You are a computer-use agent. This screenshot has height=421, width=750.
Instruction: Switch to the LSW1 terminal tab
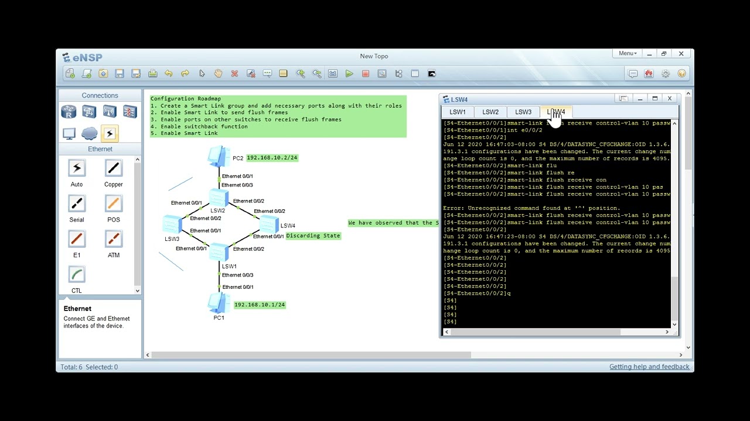[x=458, y=112]
